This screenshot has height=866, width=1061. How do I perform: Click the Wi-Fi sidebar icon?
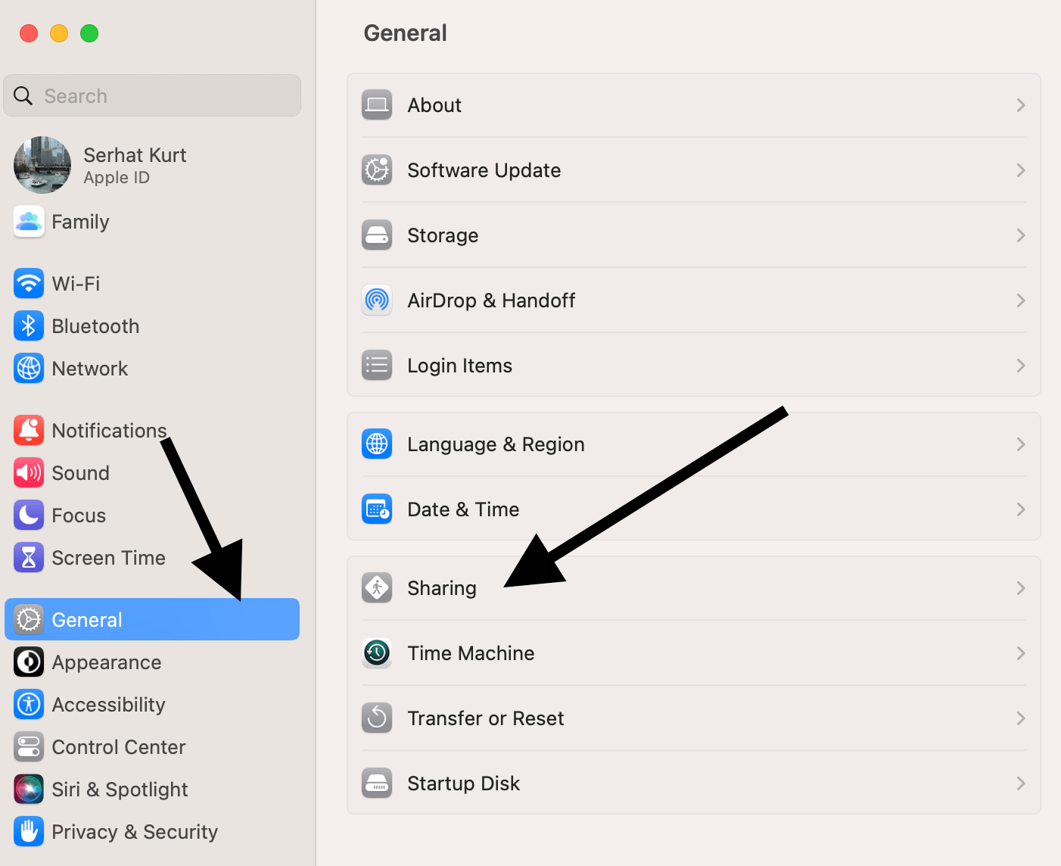click(x=29, y=284)
